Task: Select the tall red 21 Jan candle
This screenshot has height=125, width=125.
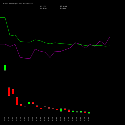Action: pos(9,92)
